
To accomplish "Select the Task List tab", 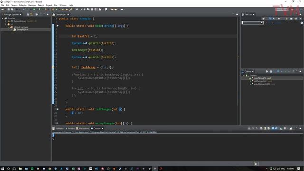I will tap(248, 15).
